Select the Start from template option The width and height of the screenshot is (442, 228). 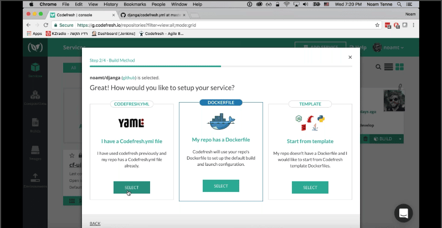[x=310, y=188]
